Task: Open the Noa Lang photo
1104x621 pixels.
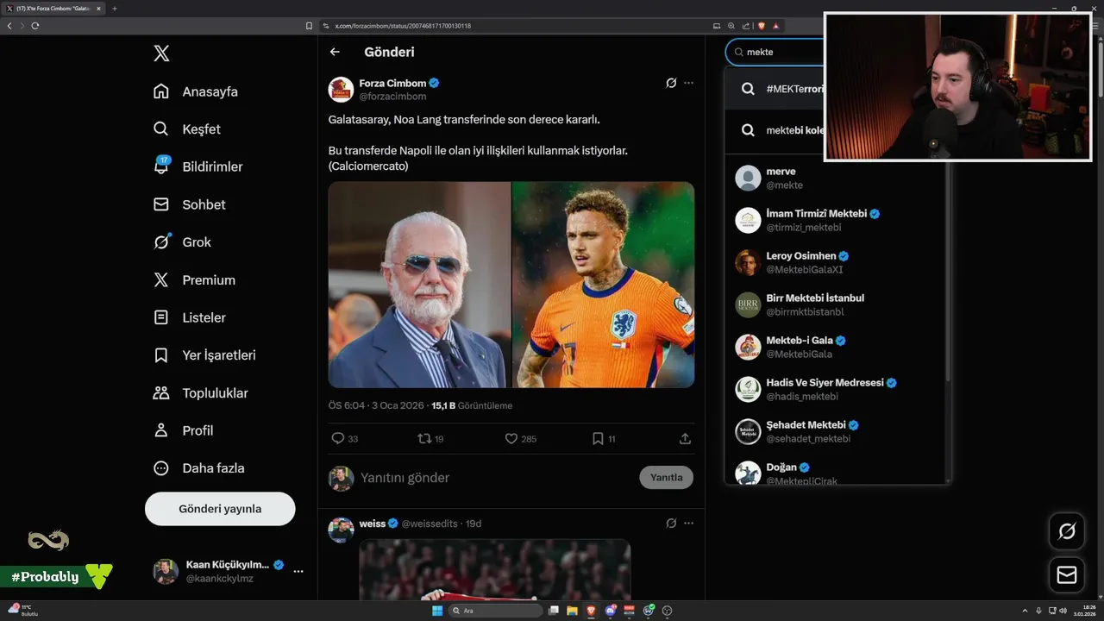Action: pos(604,285)
